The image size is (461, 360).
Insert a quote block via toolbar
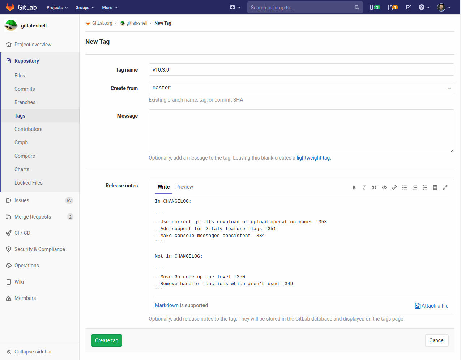click(374, 187)
